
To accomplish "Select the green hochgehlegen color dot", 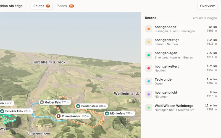I will [x=149, y=55].
